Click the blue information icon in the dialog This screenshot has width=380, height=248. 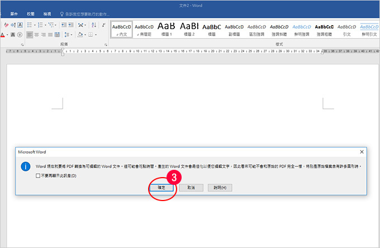coord(26,166)
